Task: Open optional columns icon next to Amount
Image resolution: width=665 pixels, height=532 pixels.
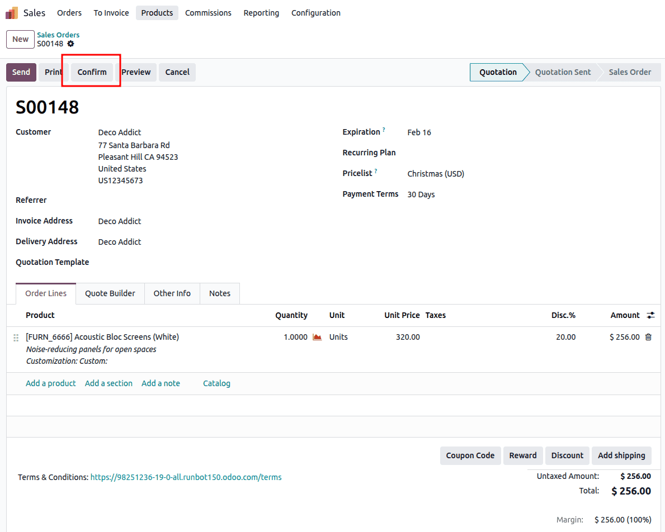Action: (650, 315)
